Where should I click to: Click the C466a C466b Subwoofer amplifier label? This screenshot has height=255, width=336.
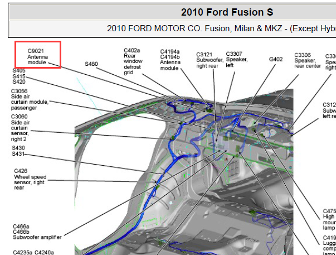tap(37, 232)
